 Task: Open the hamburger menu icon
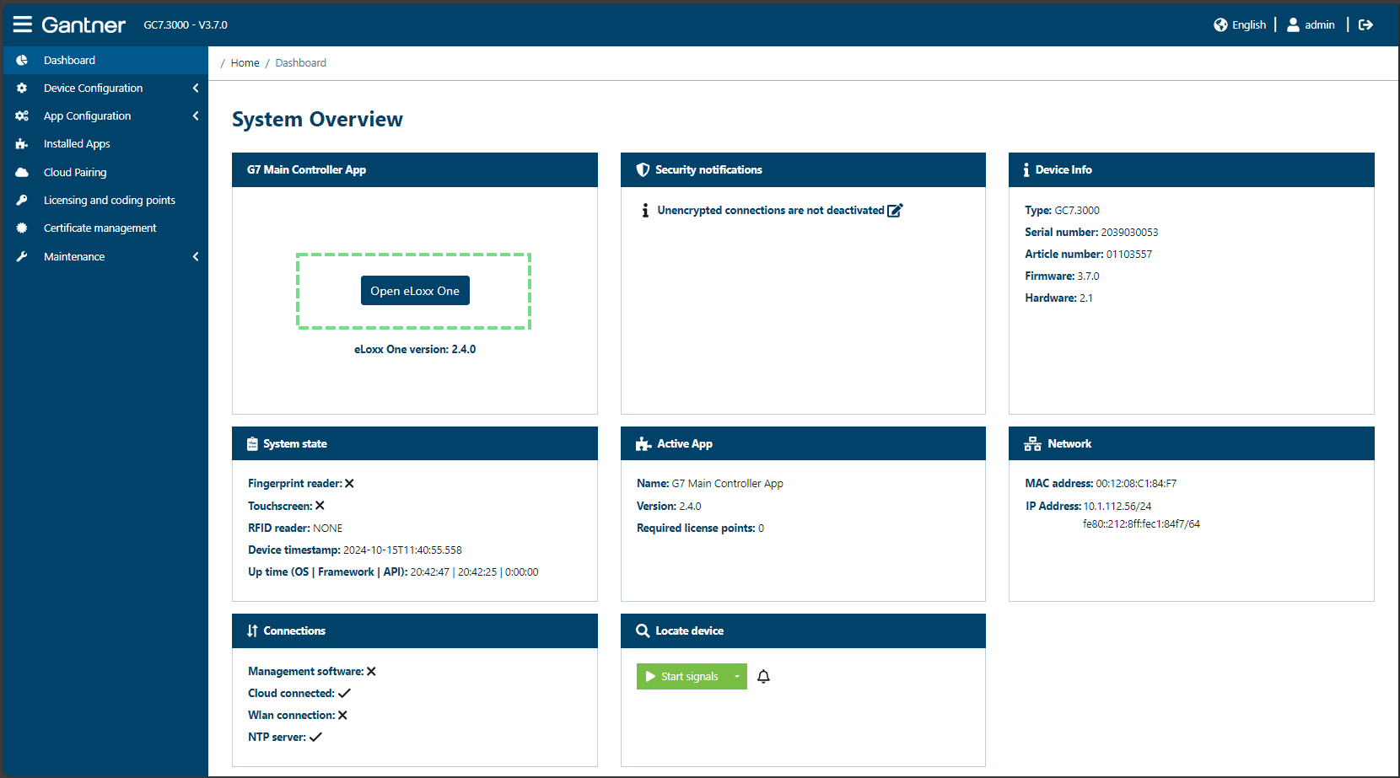tap(23, 24)
